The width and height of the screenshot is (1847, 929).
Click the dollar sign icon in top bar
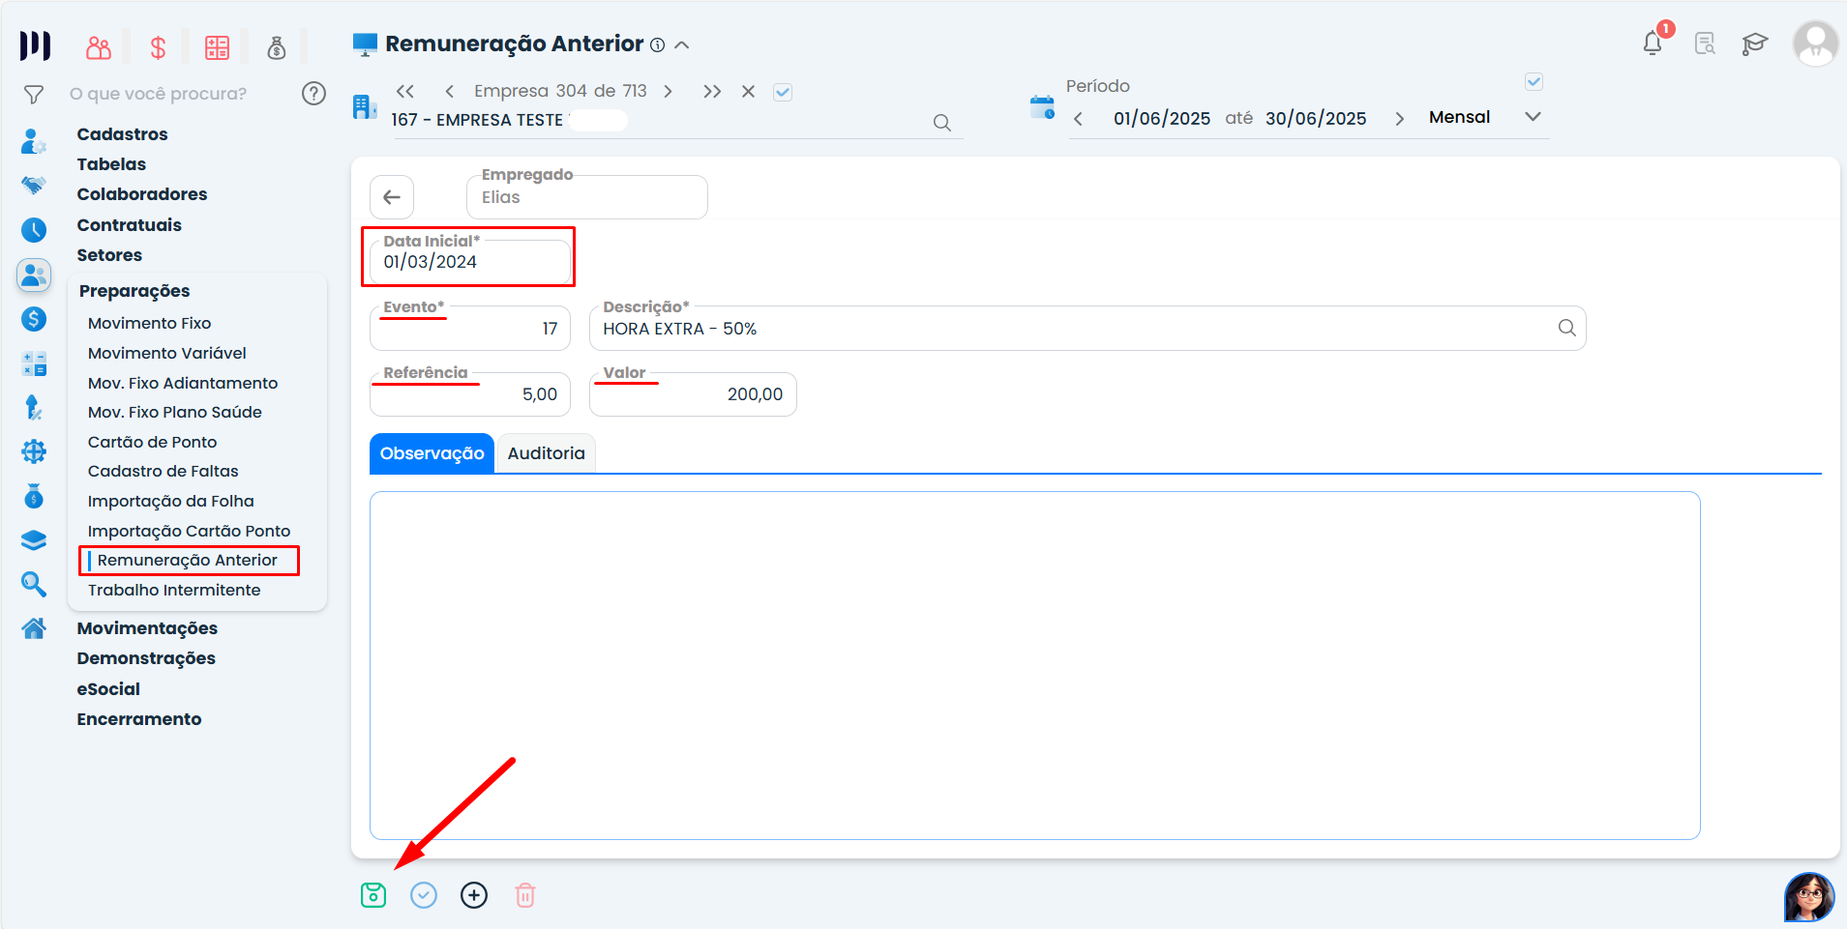158,47
